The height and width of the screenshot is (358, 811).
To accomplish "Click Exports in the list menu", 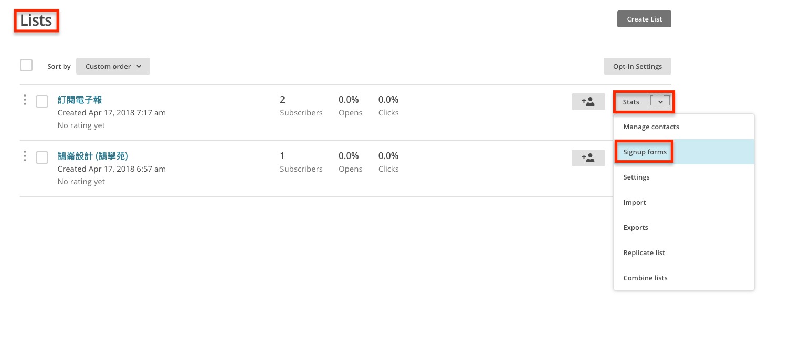I will (635, 228).
